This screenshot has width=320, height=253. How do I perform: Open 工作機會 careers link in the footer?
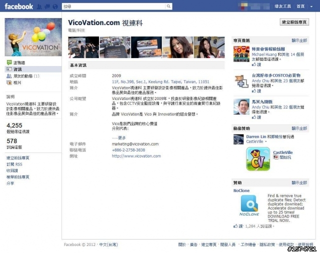point(248,244)
